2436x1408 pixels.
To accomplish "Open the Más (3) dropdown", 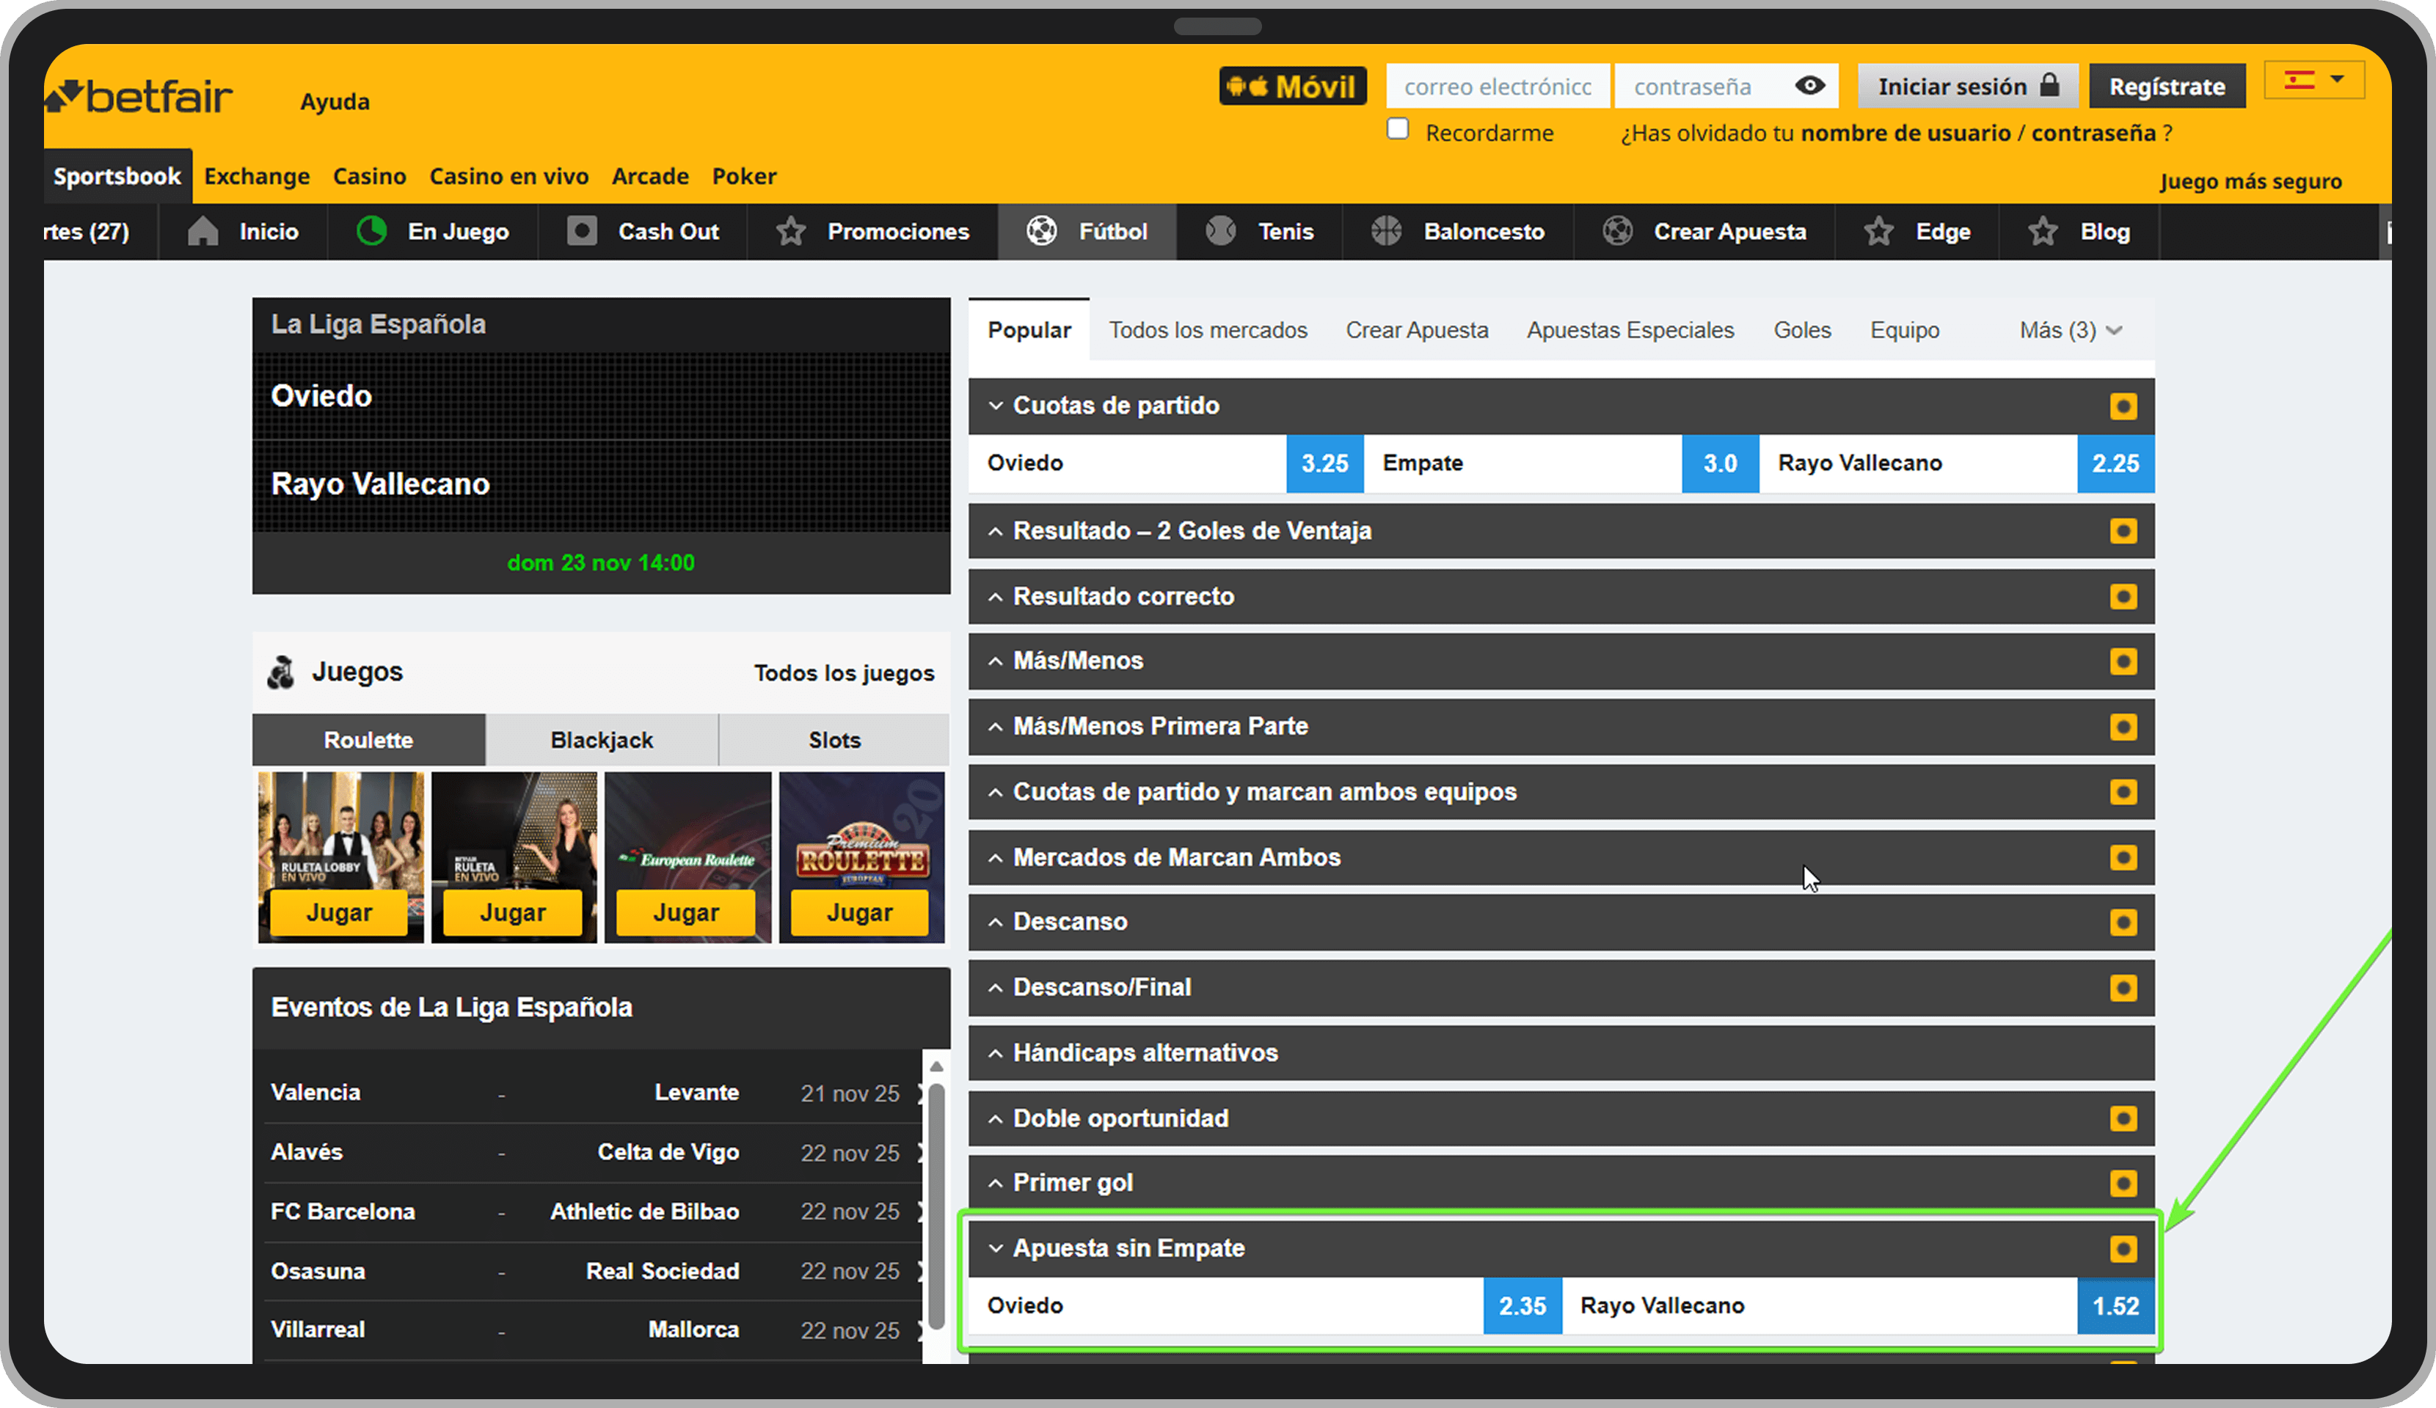I will pos(2071,331).
